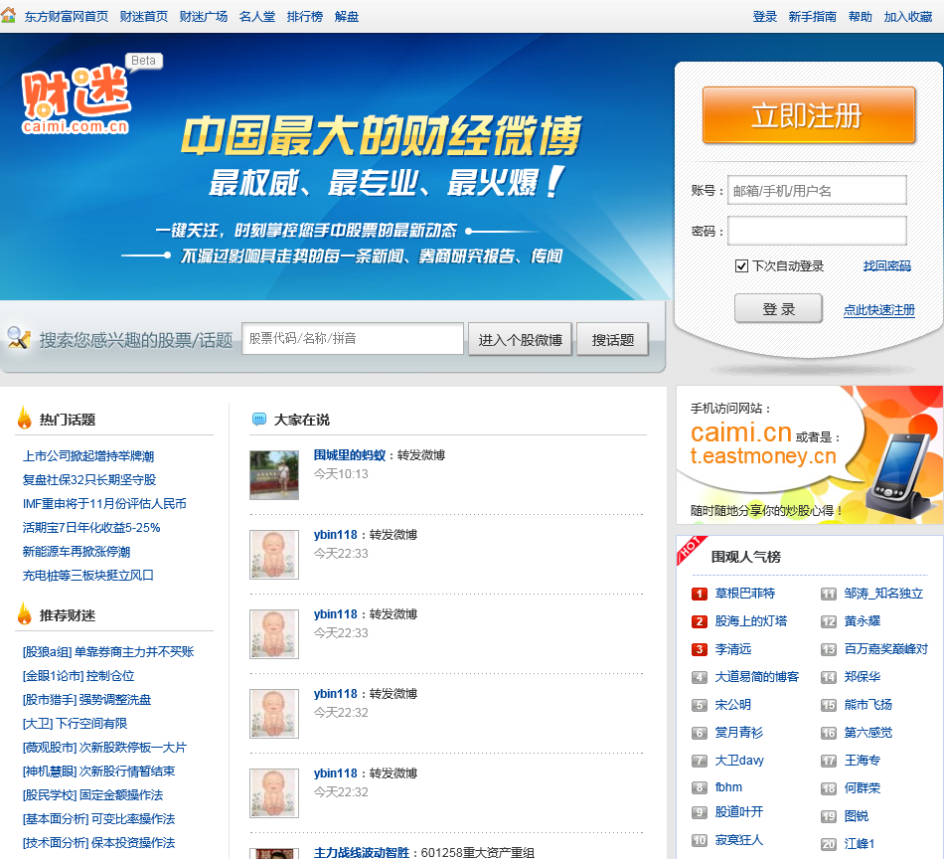Open user 主力战线波动智胜
The image size is (944, 859).
click(x=362, y=852)
